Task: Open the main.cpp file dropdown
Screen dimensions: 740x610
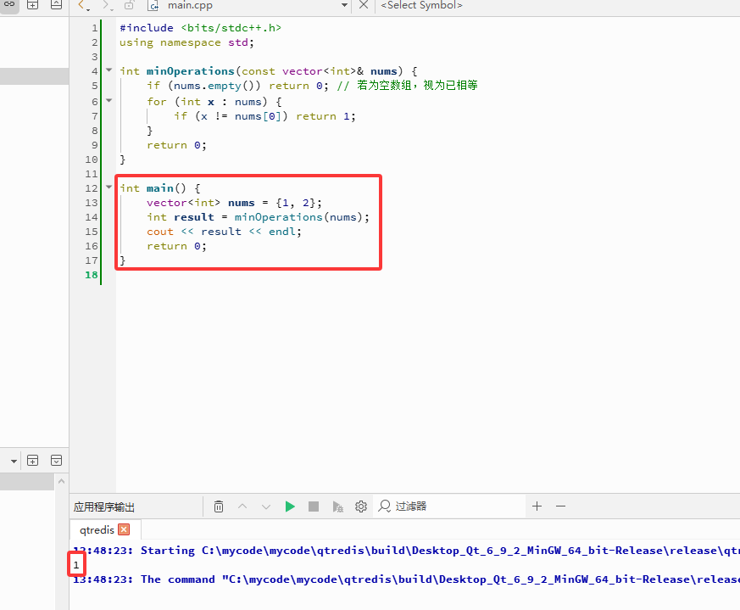Action: pos(344,5)
